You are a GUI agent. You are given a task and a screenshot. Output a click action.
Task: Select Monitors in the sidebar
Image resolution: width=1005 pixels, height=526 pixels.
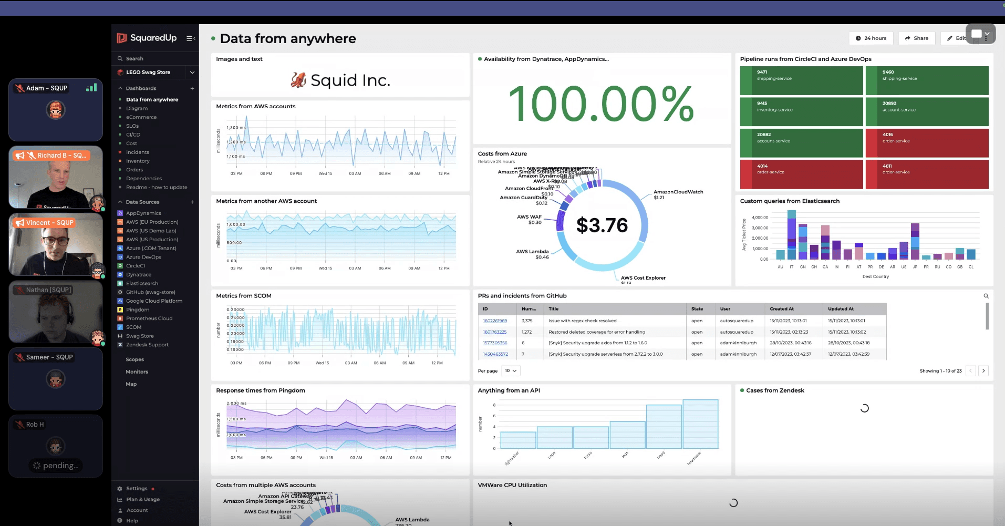pos(137,372)
